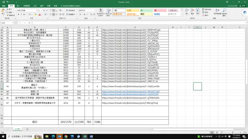
Task: Align text right in cell
Action: tap(56, 14)
